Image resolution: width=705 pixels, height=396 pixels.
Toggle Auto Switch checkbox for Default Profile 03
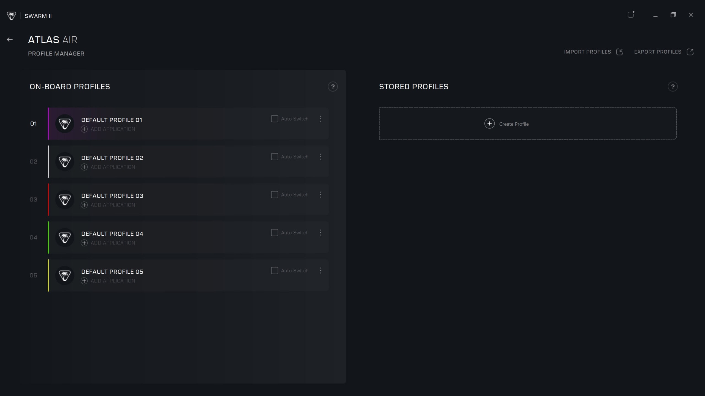[x=275, y=195]
